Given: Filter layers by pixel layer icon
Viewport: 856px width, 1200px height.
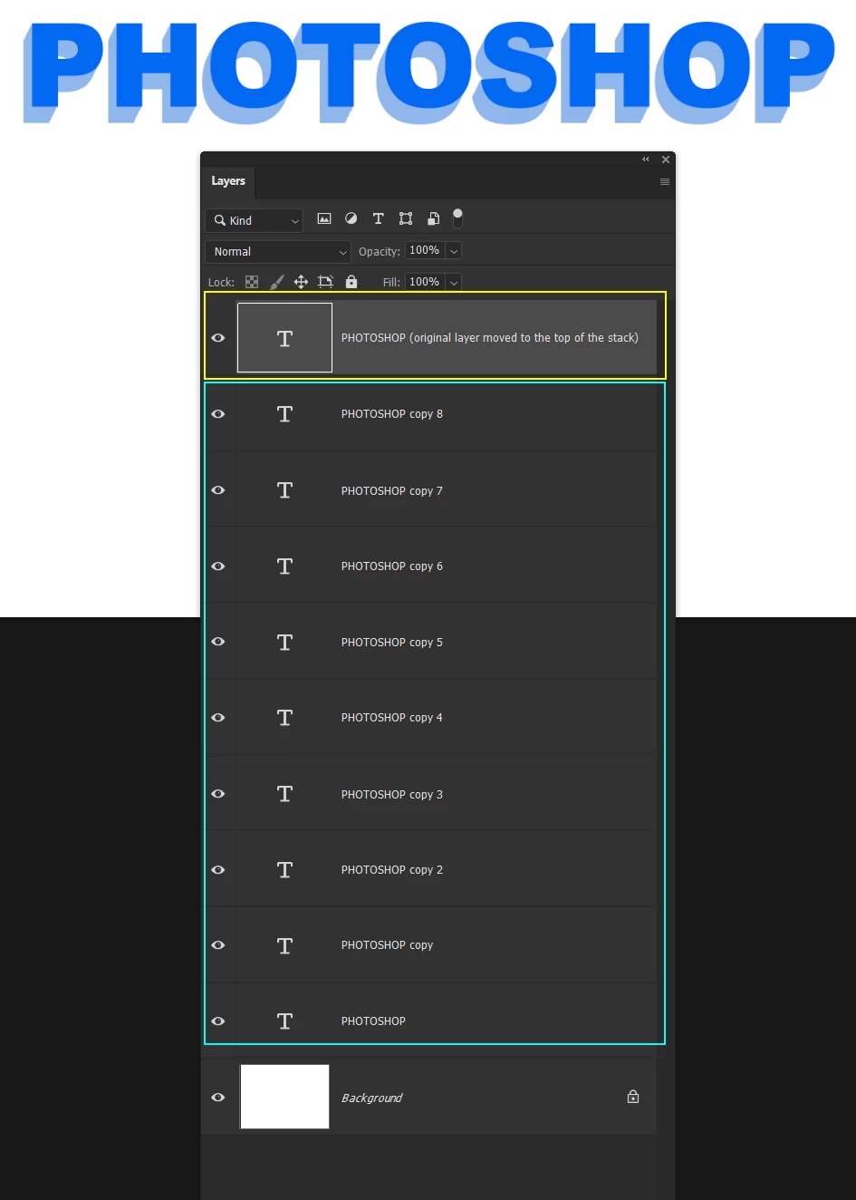Looking at the screenshot, I should click(x=324, y=218).
